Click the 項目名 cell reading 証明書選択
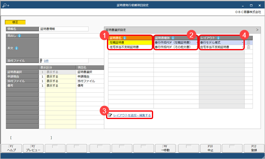This screenshot has width=265, height=159. pyautogui.click(x=90, y=72)
